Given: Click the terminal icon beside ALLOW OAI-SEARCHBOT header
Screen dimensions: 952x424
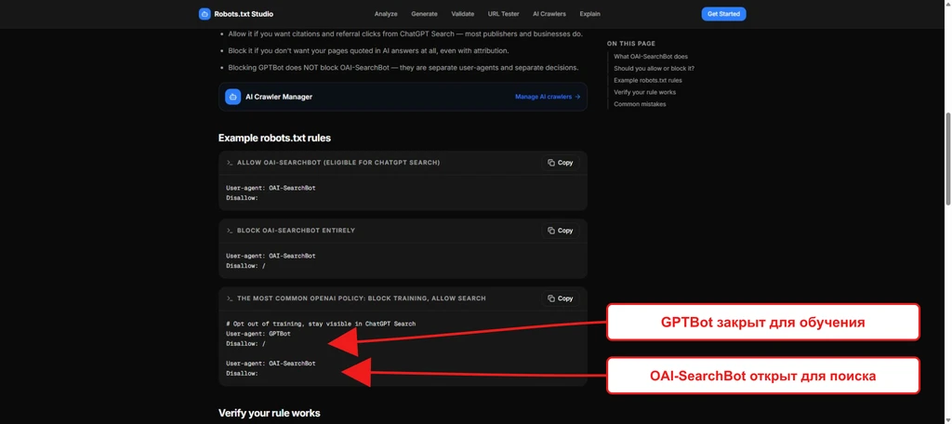Looking at the screenshot, I should (230, 163).
